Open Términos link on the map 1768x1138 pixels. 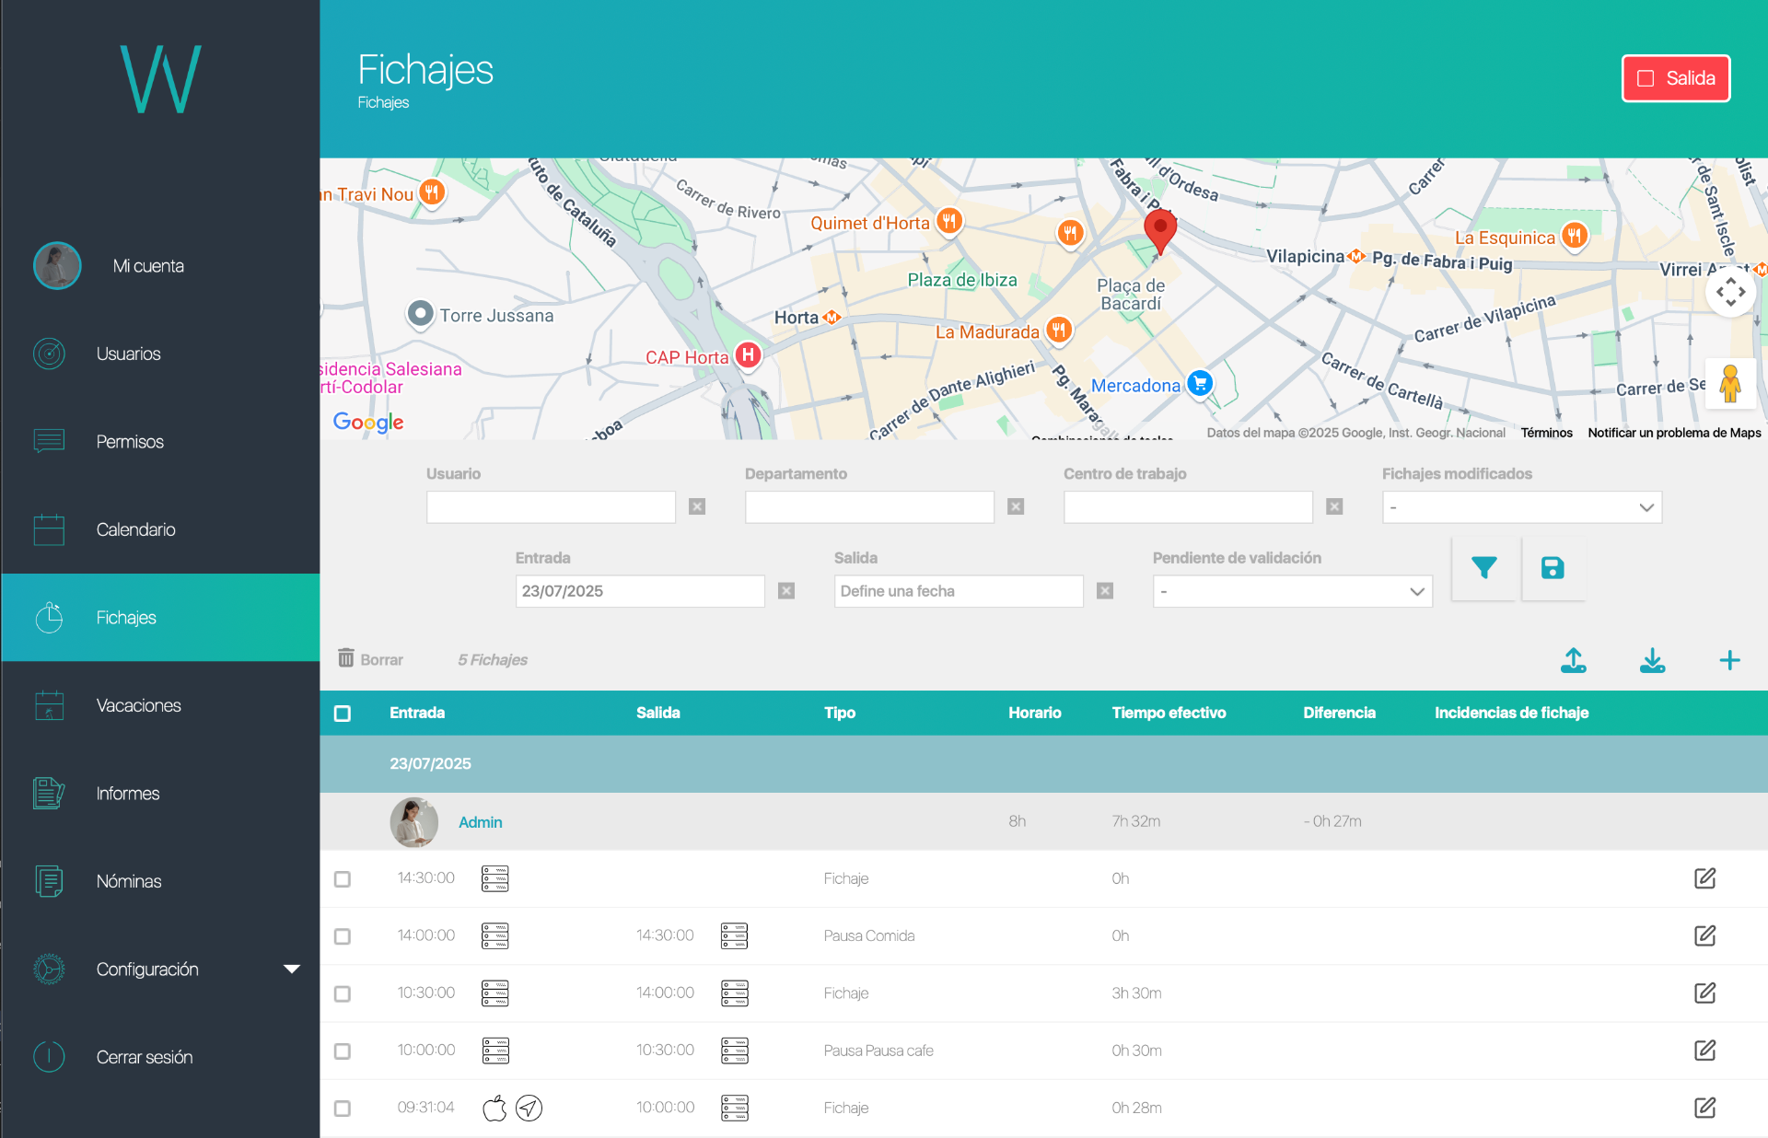coord(1546,433)
